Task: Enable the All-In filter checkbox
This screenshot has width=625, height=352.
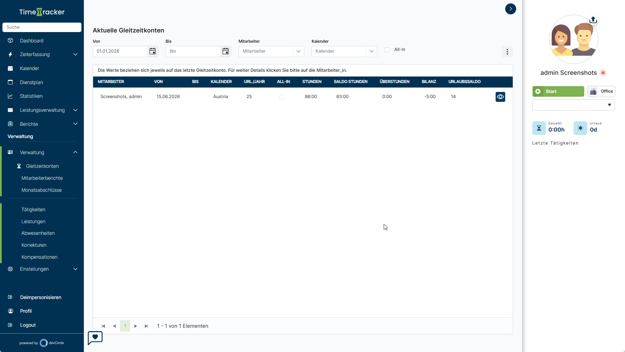Action: pyautogui.click(x=387, y=50)
